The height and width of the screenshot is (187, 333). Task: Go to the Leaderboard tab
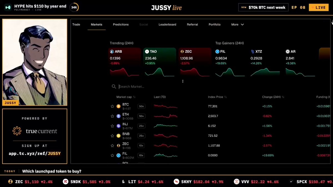point(167,24)
